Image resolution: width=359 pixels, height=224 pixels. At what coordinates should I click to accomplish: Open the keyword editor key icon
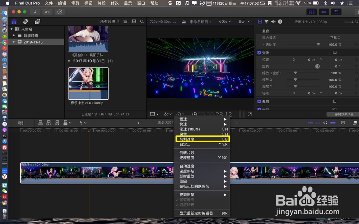click(x=47, y=12)
